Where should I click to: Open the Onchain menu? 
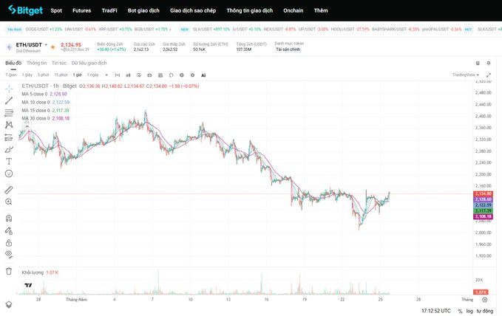[x=294, y=10]
